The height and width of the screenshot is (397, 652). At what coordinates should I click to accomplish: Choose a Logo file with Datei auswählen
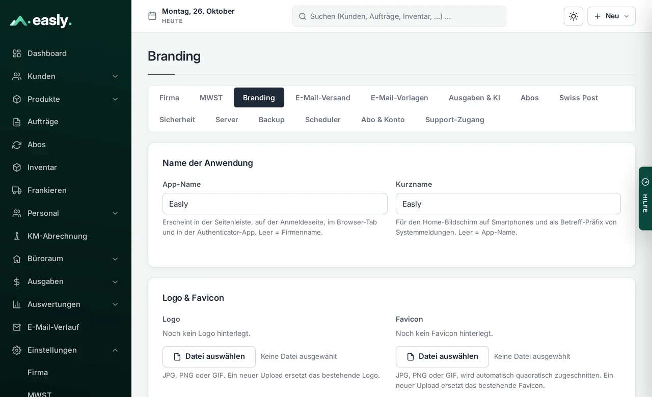209,357
